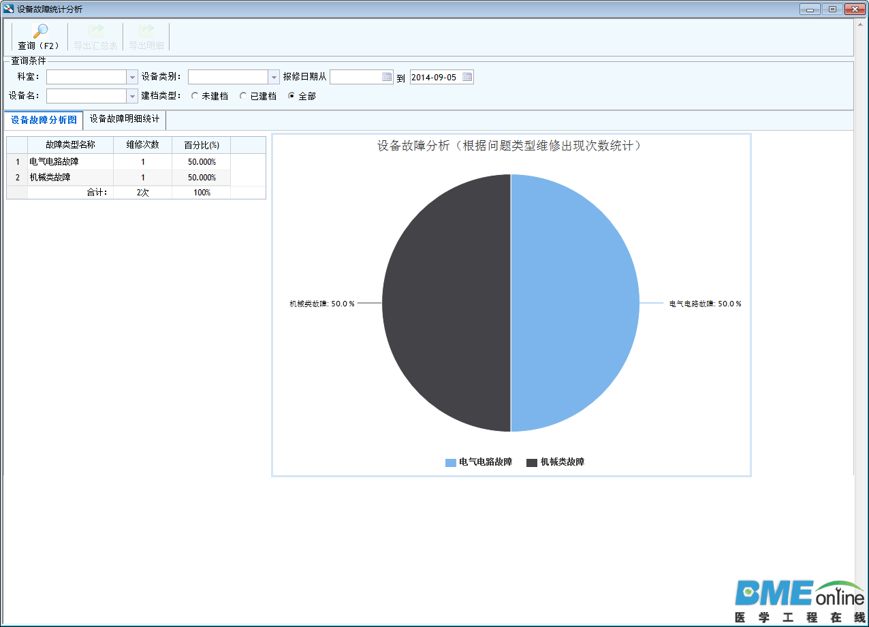This screenshot has height=627, width=869.
Task: Click the 机械类故障 dark legend swatch
Action: [x=532, y=462]
